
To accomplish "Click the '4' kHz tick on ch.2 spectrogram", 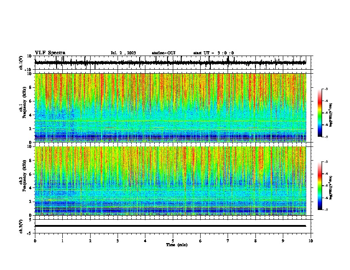I will pos(31,188).
